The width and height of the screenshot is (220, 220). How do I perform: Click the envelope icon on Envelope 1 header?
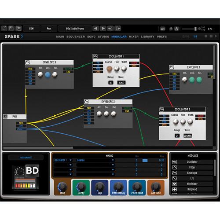pos(172,67)
